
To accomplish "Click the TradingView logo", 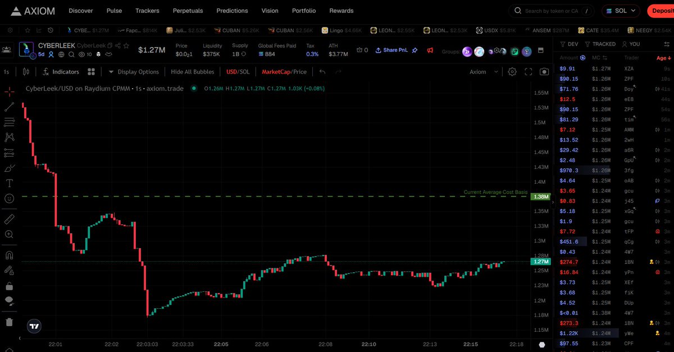I will (x=34, y=326).
